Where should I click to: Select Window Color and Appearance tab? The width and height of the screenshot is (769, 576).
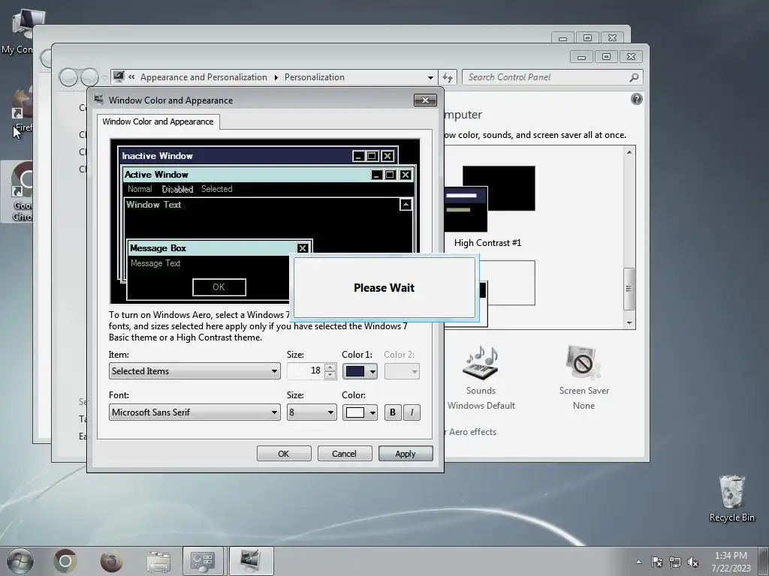click(x=158, y=121)
